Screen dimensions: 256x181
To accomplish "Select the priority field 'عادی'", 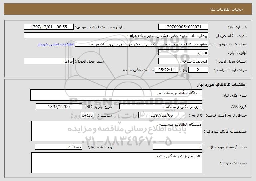I will click(x=183, y=53).
